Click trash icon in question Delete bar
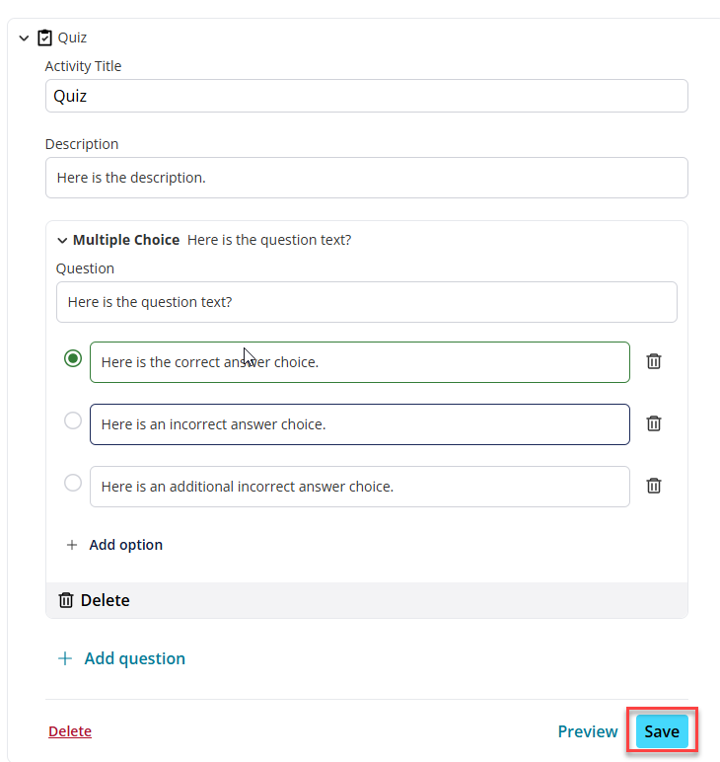Viewport: 720px width, 762px height. [66, 600]
